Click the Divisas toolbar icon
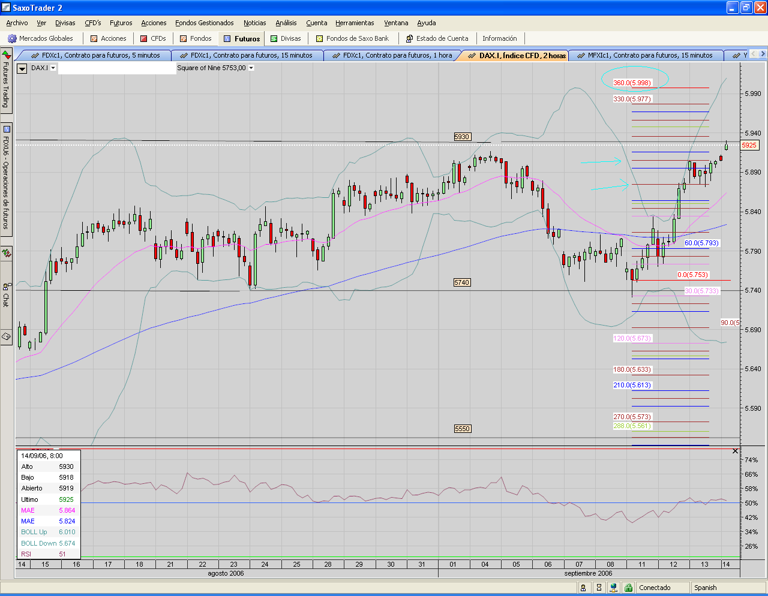 (274, 38)
